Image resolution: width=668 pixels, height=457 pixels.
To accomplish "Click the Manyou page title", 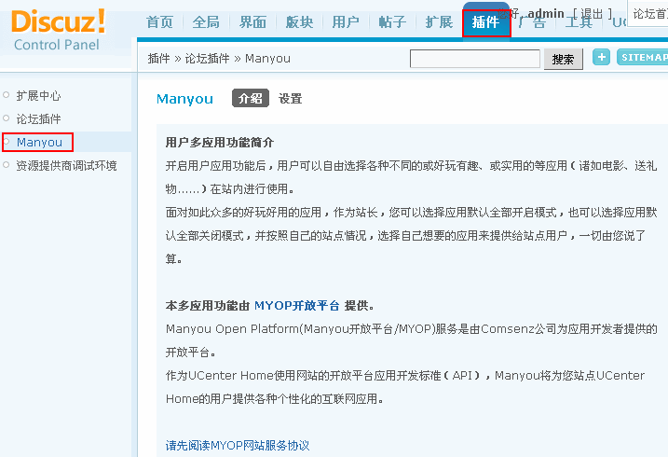I will (x=184, y=99).
